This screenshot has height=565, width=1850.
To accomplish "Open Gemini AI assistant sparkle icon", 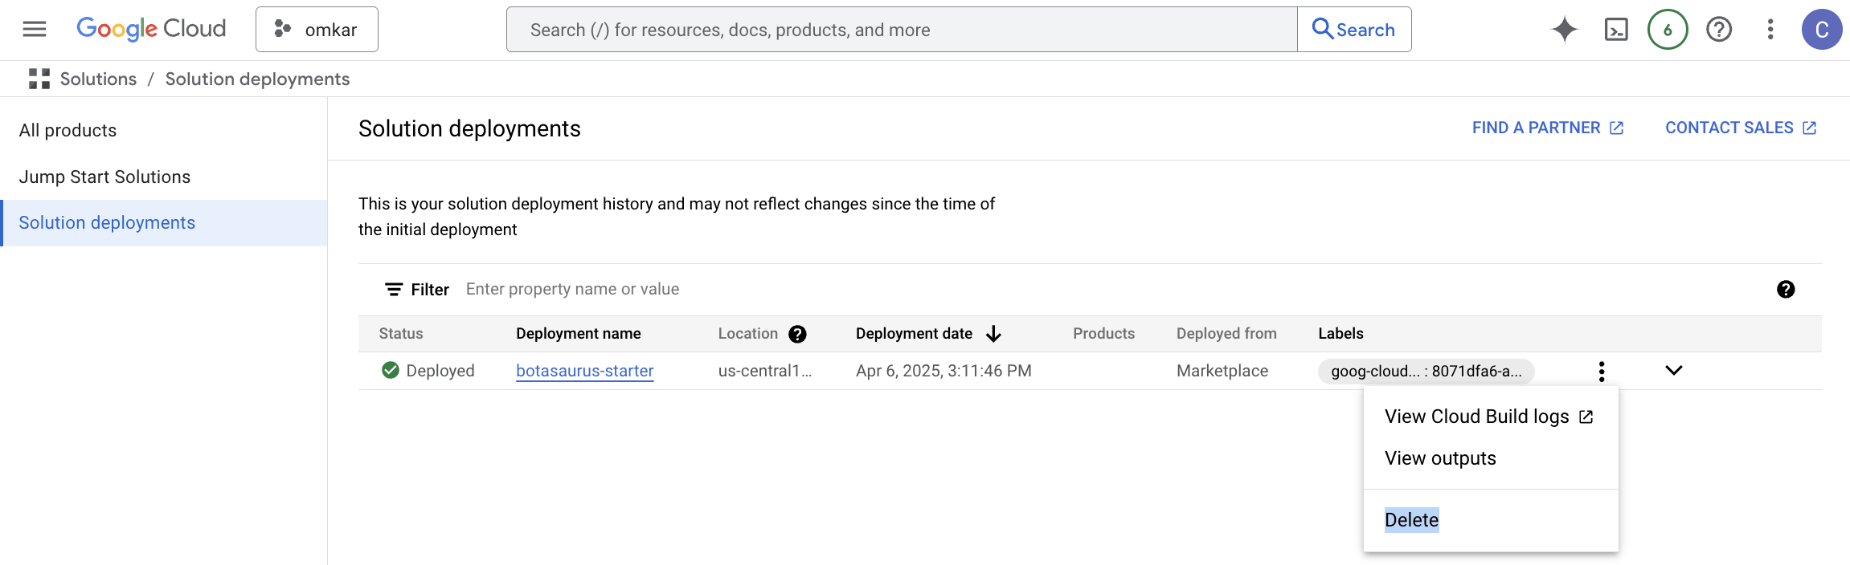I will pos(1564,30).
